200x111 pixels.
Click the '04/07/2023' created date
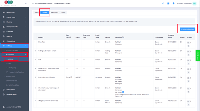[x=172, y=42]
